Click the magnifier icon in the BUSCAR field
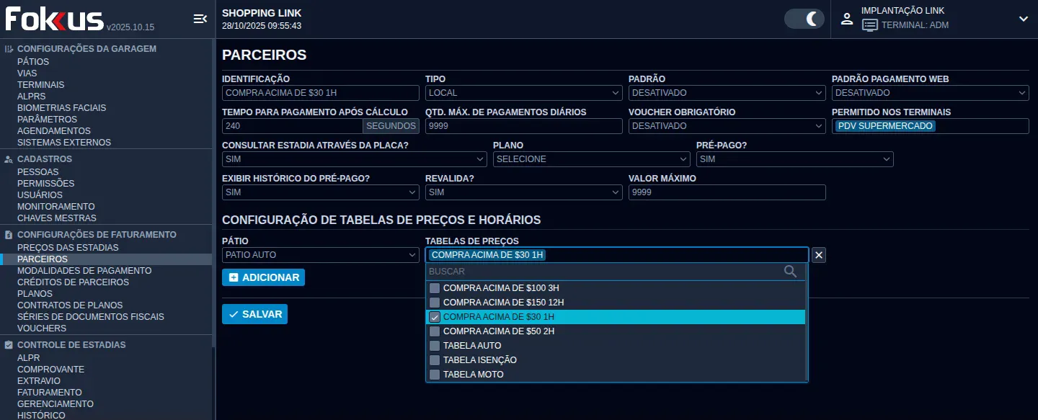Screen dimensions: 1038x420 click(x=790, y=272)
